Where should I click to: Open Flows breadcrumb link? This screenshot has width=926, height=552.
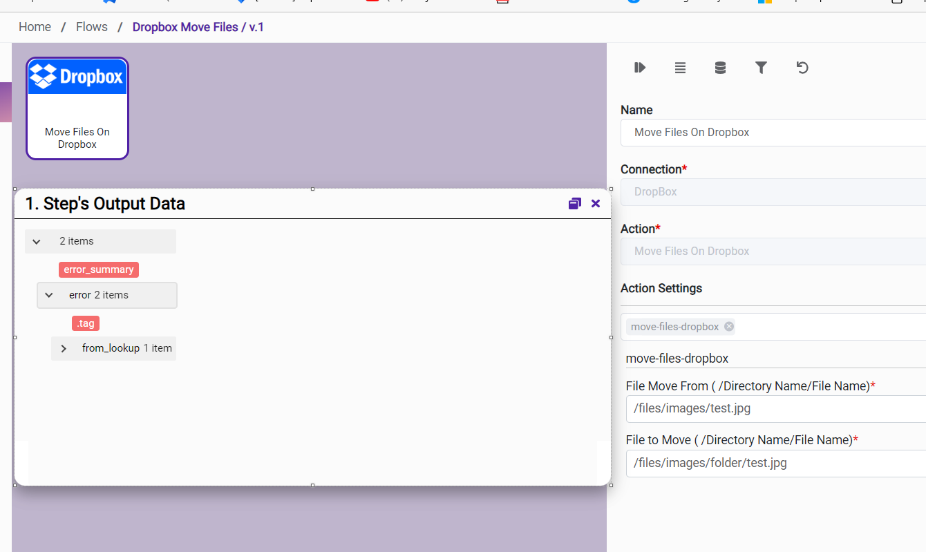tap(92, 27)
